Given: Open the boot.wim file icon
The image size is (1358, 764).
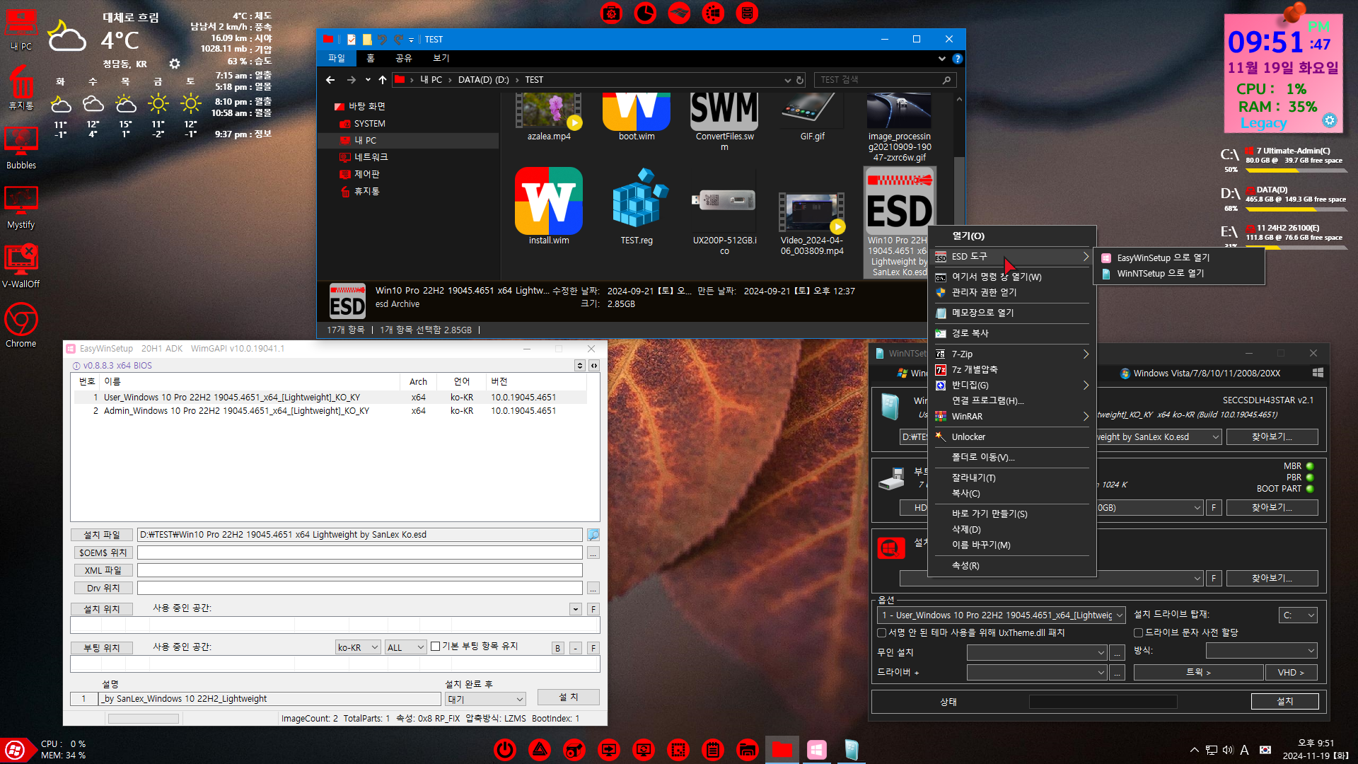Looking at the screenshot, I should [x=636, y=112].
